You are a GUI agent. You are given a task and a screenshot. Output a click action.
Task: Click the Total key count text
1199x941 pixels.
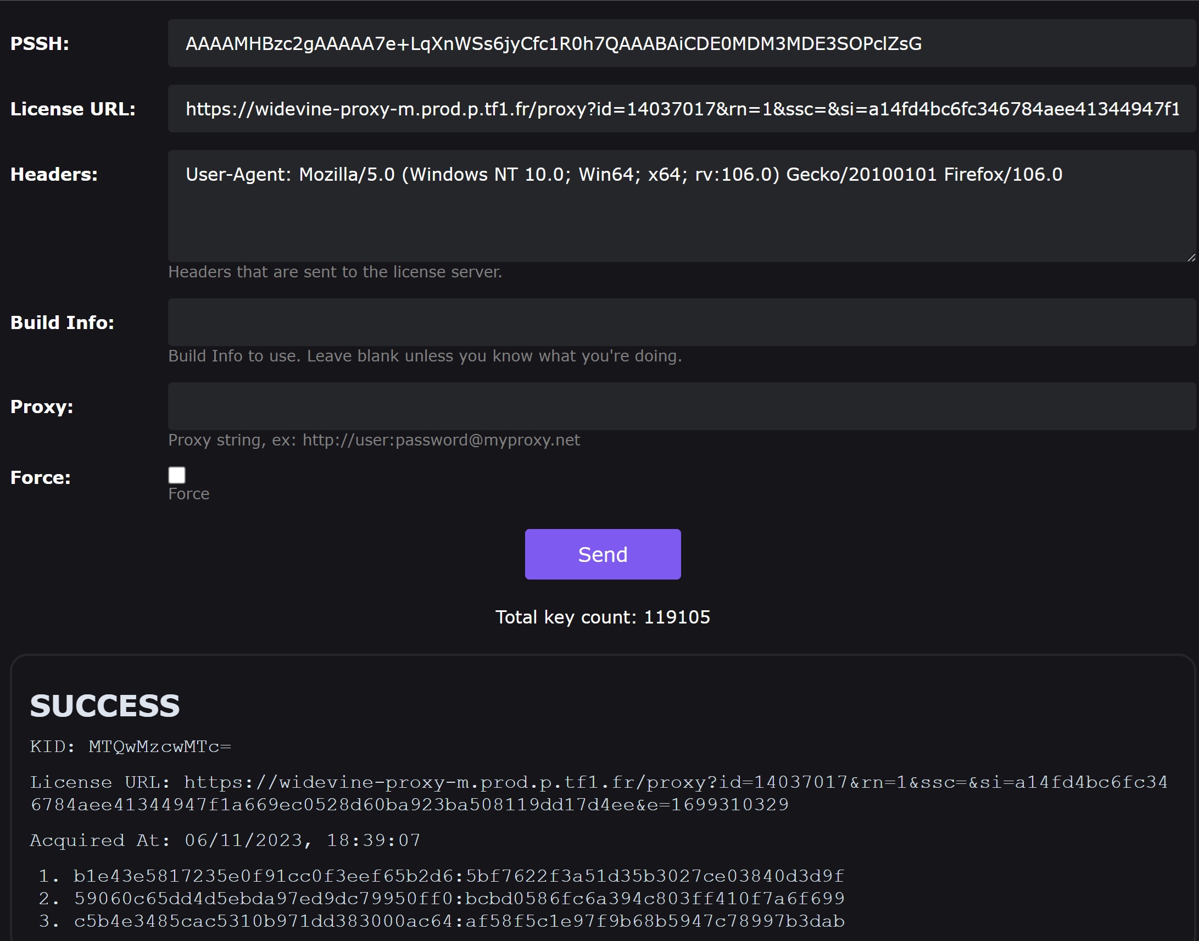coord(603,617)
